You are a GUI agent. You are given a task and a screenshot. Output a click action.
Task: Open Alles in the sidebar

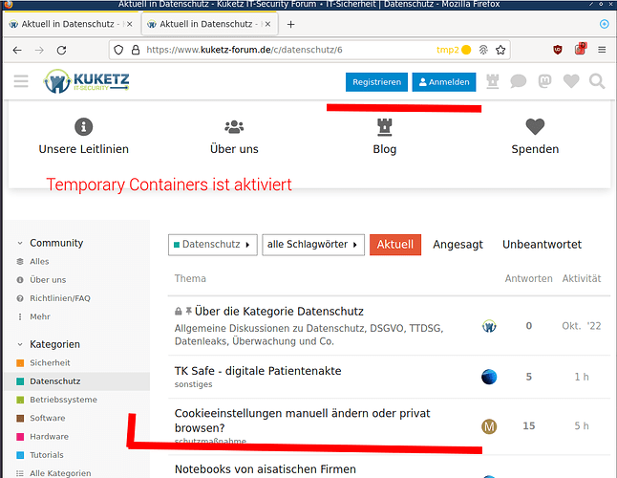coord(39,261)
